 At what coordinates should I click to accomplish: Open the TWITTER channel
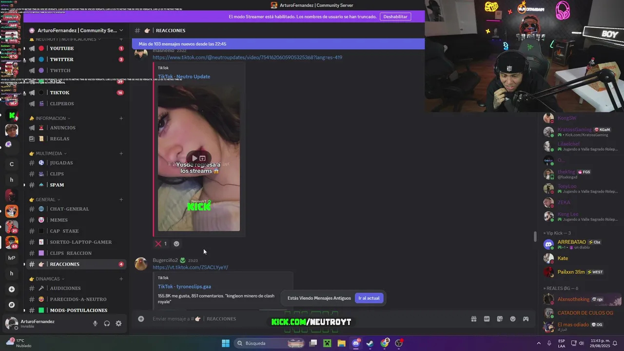point(76,59)
